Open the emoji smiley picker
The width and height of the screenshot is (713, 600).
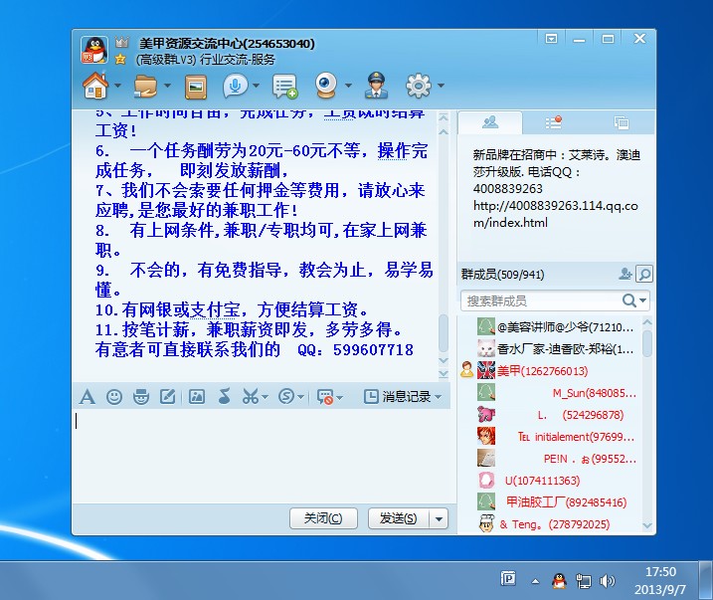tap(114, 397)
